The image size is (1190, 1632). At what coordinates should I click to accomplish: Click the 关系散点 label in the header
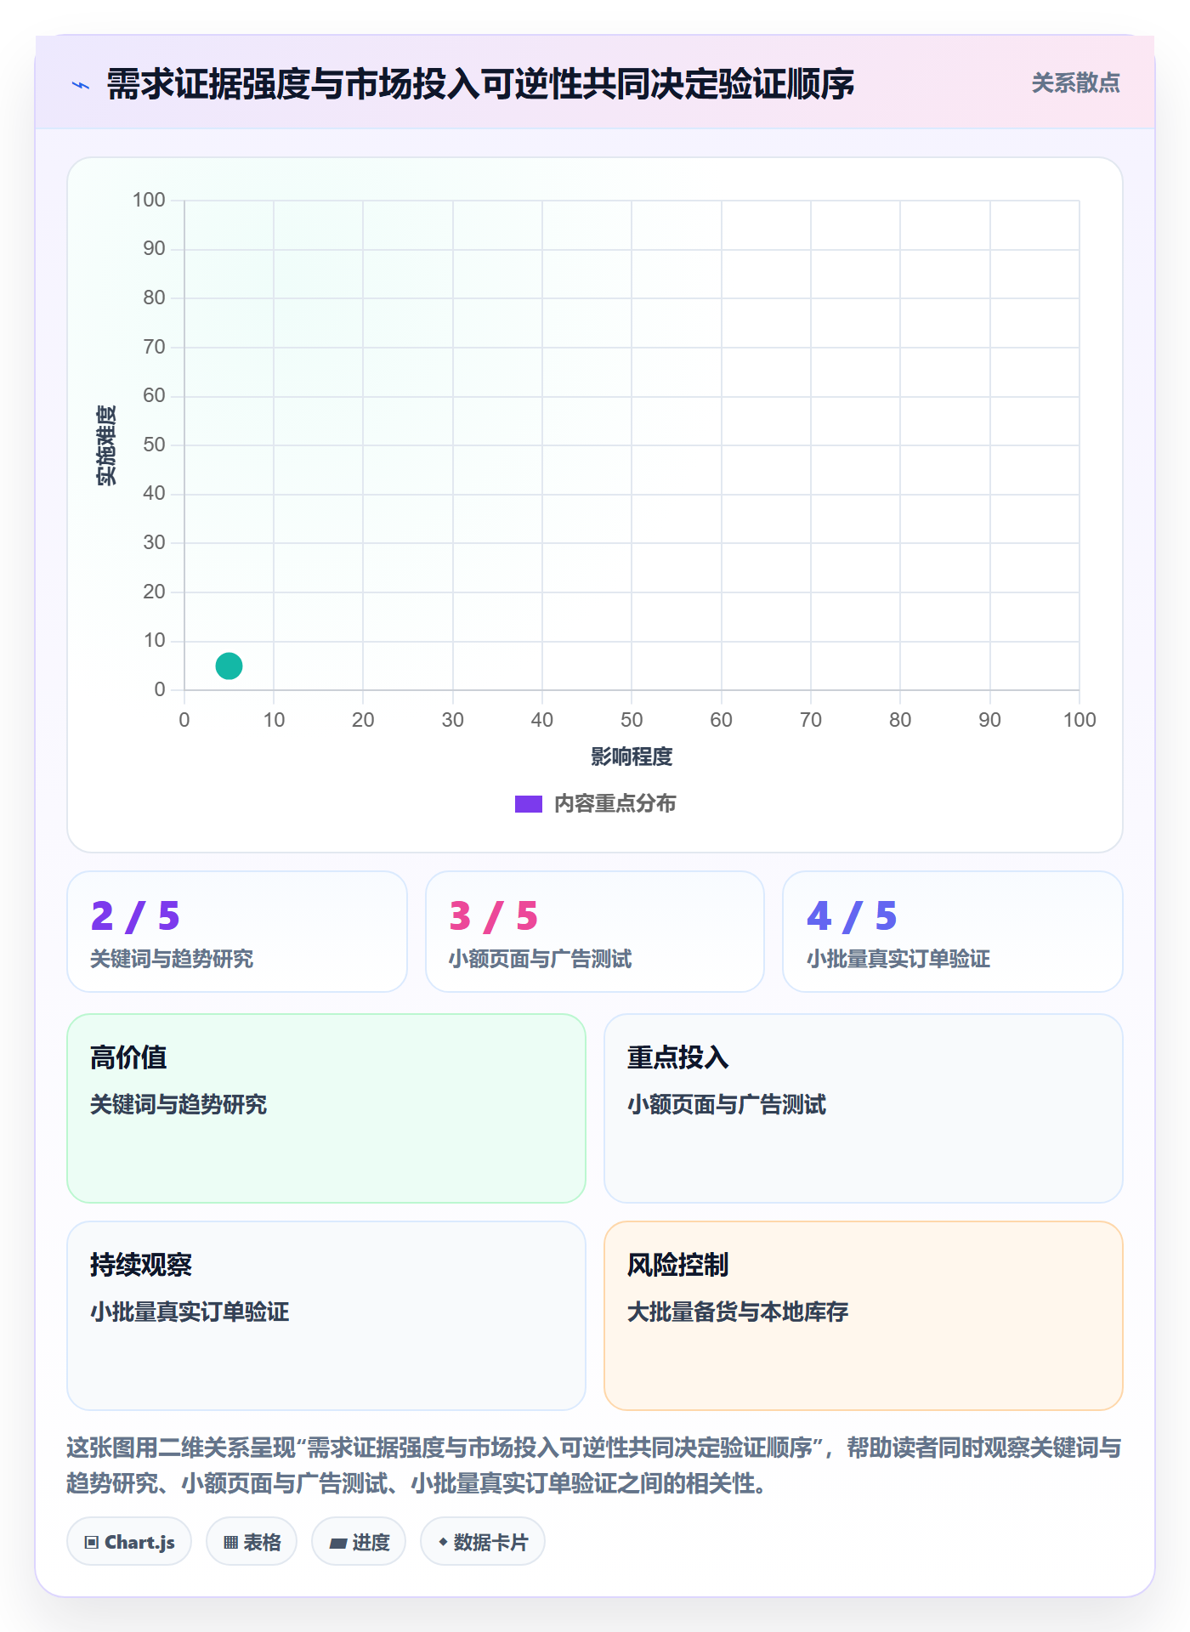coord(1075,83)
